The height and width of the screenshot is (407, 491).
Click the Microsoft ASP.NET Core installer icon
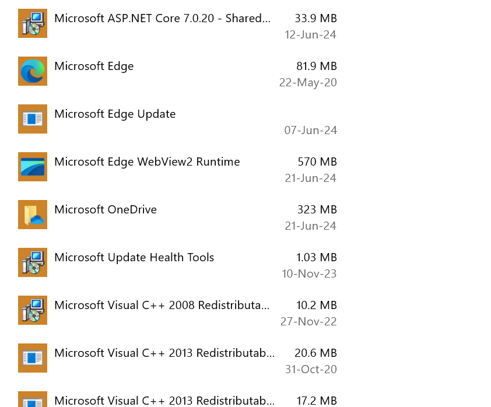pyautogui.click(x=33, y=23)
